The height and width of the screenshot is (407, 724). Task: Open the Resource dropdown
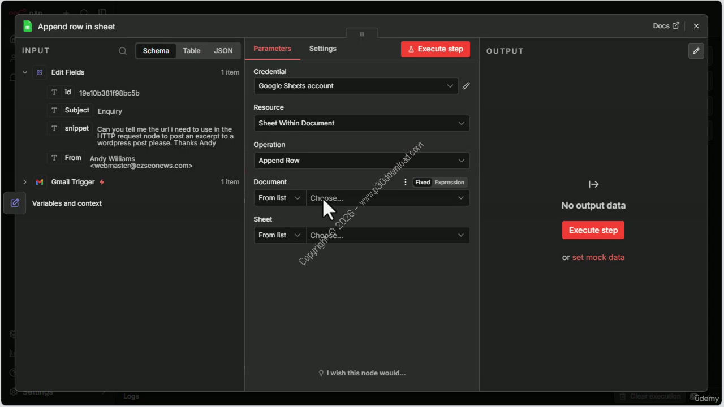click(x=361, y=123)
